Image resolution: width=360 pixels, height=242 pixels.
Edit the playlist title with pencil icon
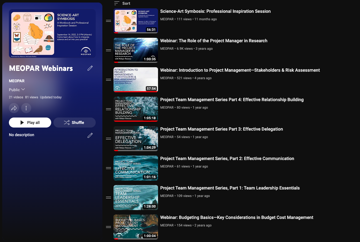90,68
